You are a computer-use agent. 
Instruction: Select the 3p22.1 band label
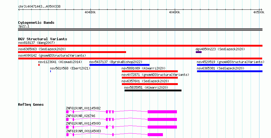(24, 26)
